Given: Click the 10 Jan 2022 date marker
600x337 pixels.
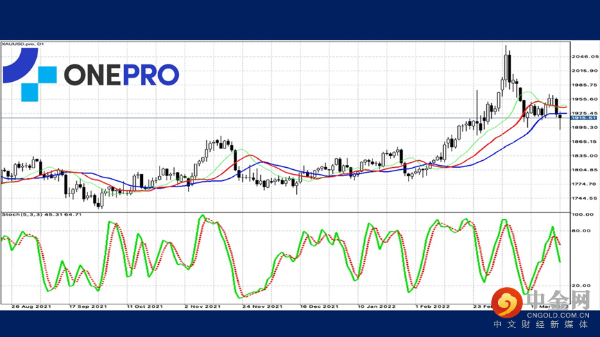Looking at the screenshot, I should pyautogui.click(x=377, y=306).
